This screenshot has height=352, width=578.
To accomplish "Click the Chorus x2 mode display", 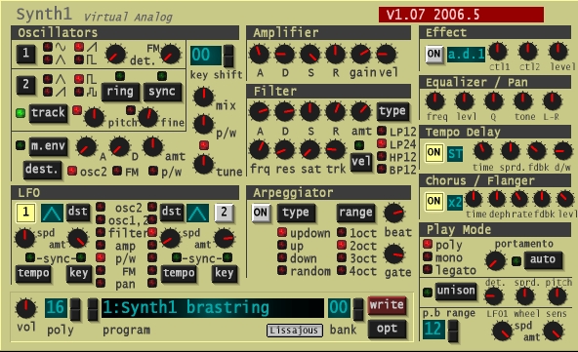I will [x=455, y=202].
